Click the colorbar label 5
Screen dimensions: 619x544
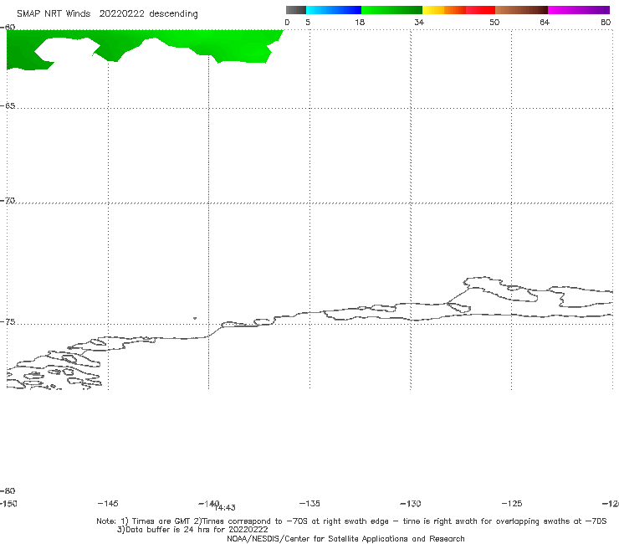pos(308,22)
